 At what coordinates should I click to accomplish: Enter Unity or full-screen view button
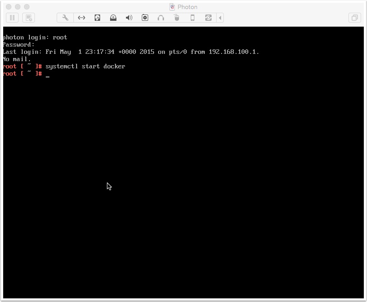click(355, 18)
